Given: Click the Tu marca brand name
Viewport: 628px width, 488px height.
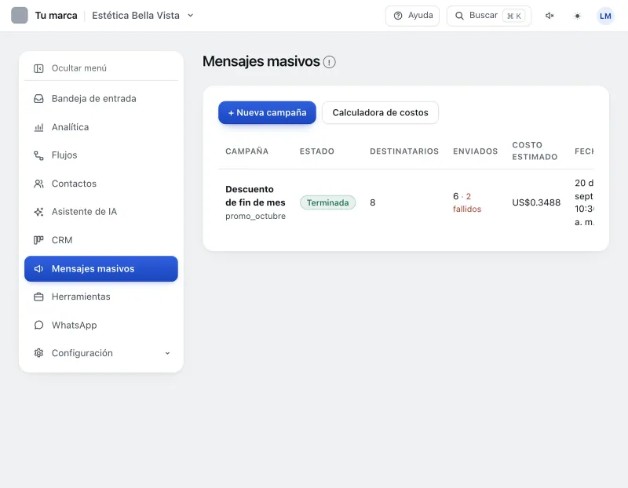Looking at the screenshot, I should click(56, 16).
